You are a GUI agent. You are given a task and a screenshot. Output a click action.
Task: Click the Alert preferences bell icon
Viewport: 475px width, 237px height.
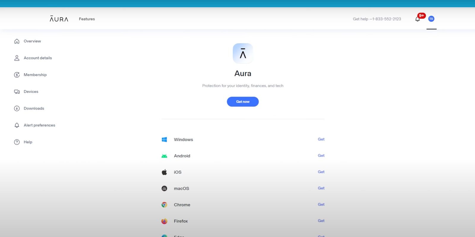point(17,125)
